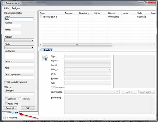158x122 pixels.
Task: Click the Skala column header
Action: point(143,13)
